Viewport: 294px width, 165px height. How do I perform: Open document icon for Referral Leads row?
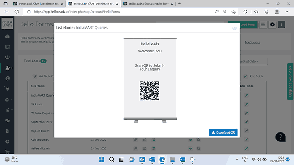click(199, 149)
